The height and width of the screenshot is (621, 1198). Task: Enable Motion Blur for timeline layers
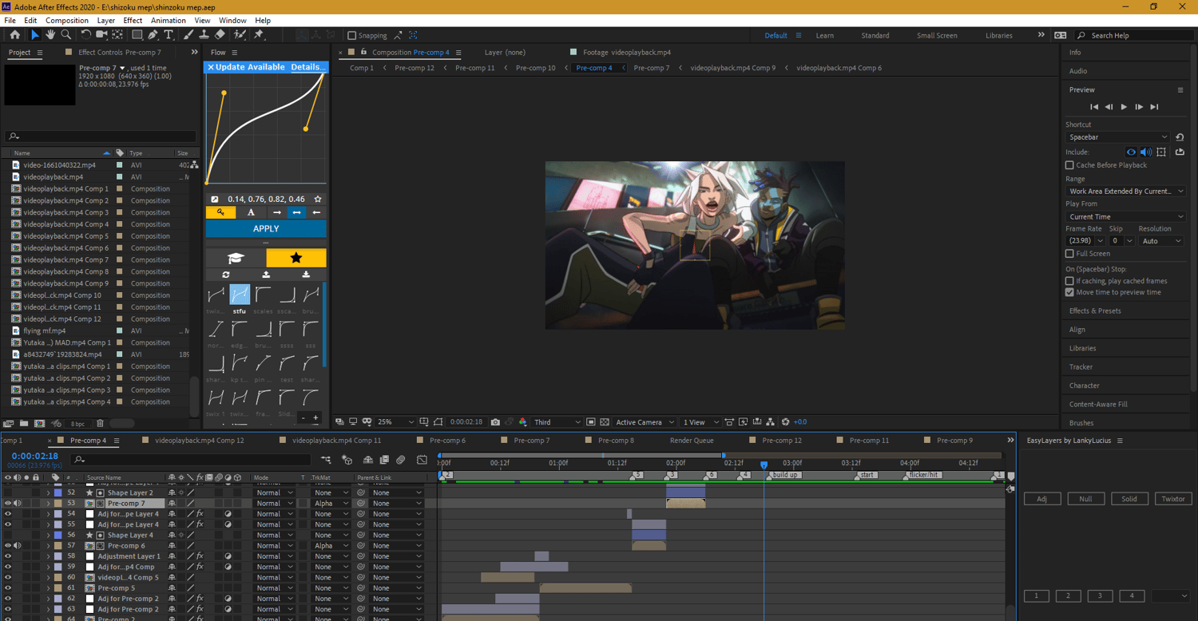pyautogui.click(x=400, y=460)
